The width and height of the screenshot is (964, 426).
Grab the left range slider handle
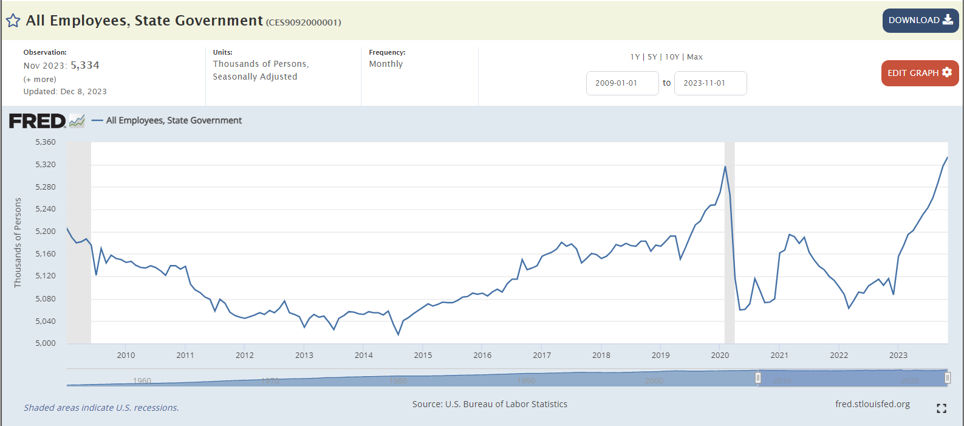pyautogui.click(x=758, y=378)
